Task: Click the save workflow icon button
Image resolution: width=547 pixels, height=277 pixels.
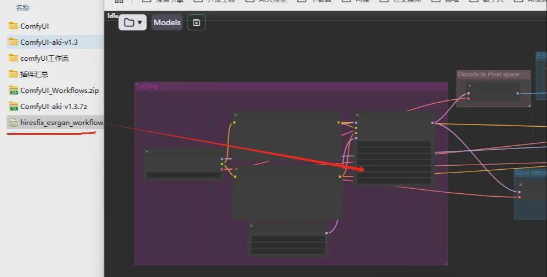Action: [196, 22]
